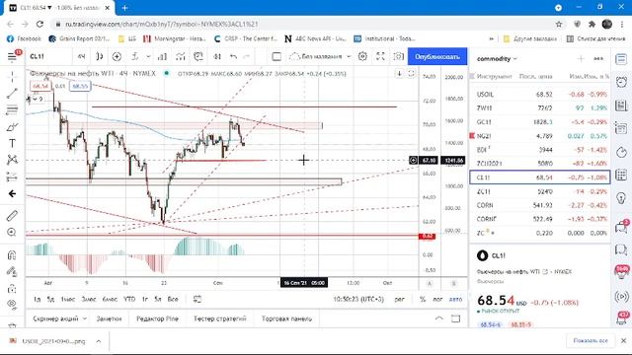Select the trend line drawing tool

(12, 94)
